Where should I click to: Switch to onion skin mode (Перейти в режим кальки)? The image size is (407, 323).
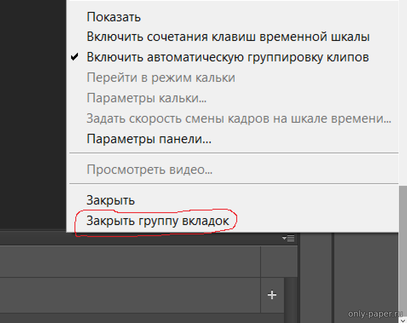pyautogui.click(x=161, y=78)
